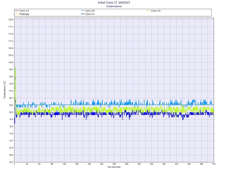This screenshot has height=171, width=228.
Task: Click the 416 x-axis label
Action: tap(177, 164)
